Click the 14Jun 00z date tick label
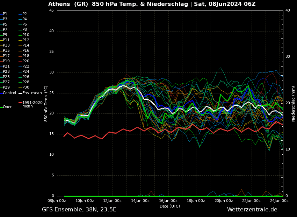Image resolution: width=297 pixels, height=217 pixels. click(x=140, y=201)
